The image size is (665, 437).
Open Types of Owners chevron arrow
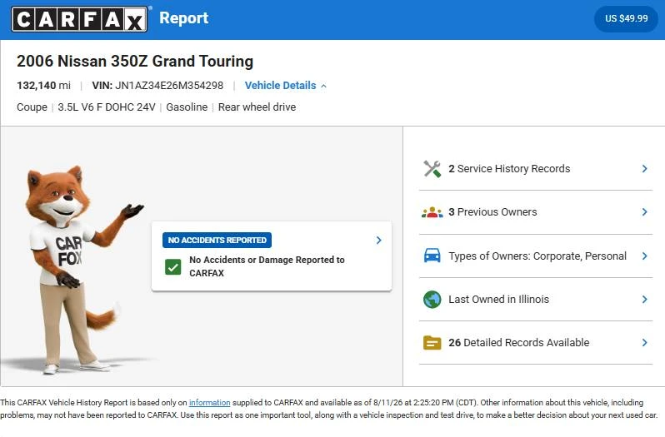tap(645, 256)
